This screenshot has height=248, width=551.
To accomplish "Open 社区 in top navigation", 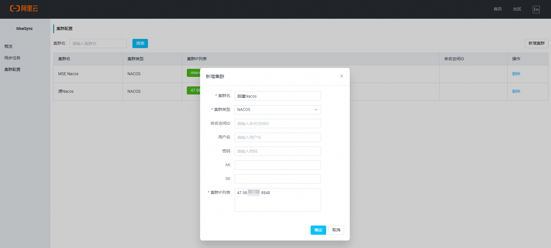I will pos(517,9).
